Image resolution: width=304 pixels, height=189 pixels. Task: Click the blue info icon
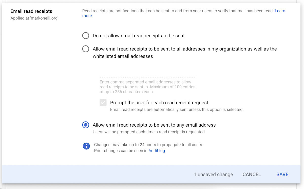(86, 146)
